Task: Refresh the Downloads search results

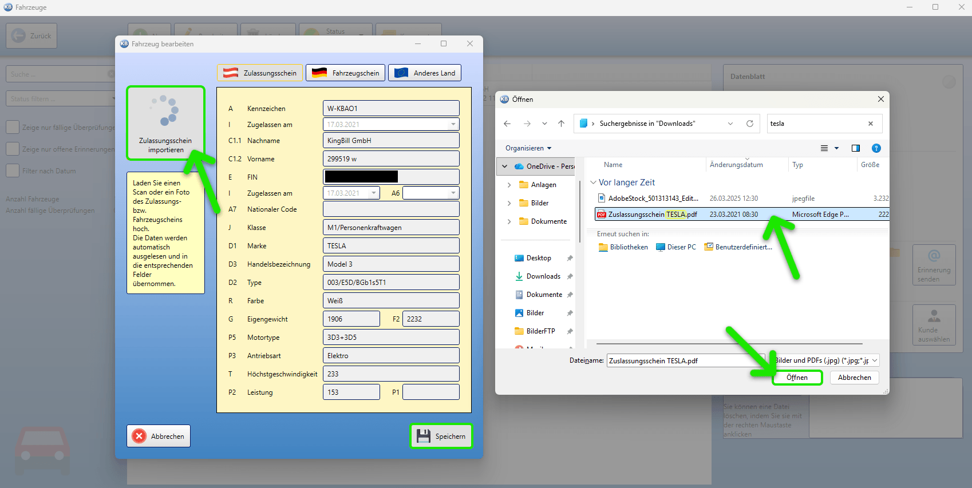Action: (750, 124)
